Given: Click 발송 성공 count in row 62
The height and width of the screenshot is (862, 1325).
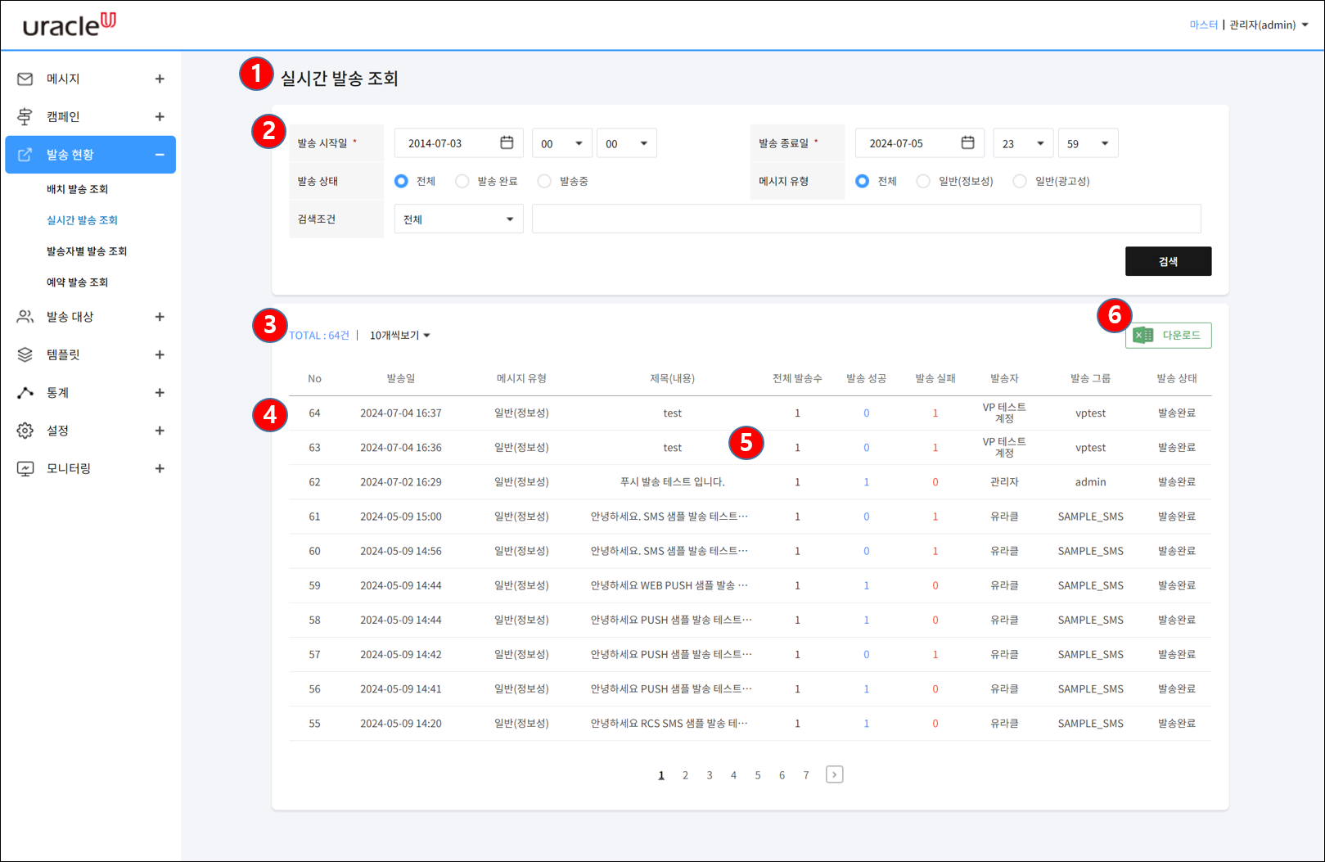Looking at the screenshot, I should (867, 482).
